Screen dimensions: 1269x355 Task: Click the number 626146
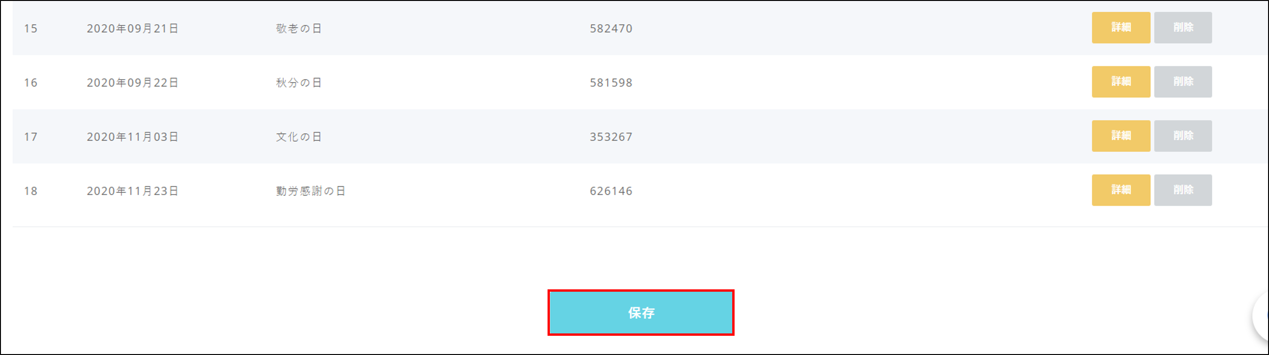[611, 191]
